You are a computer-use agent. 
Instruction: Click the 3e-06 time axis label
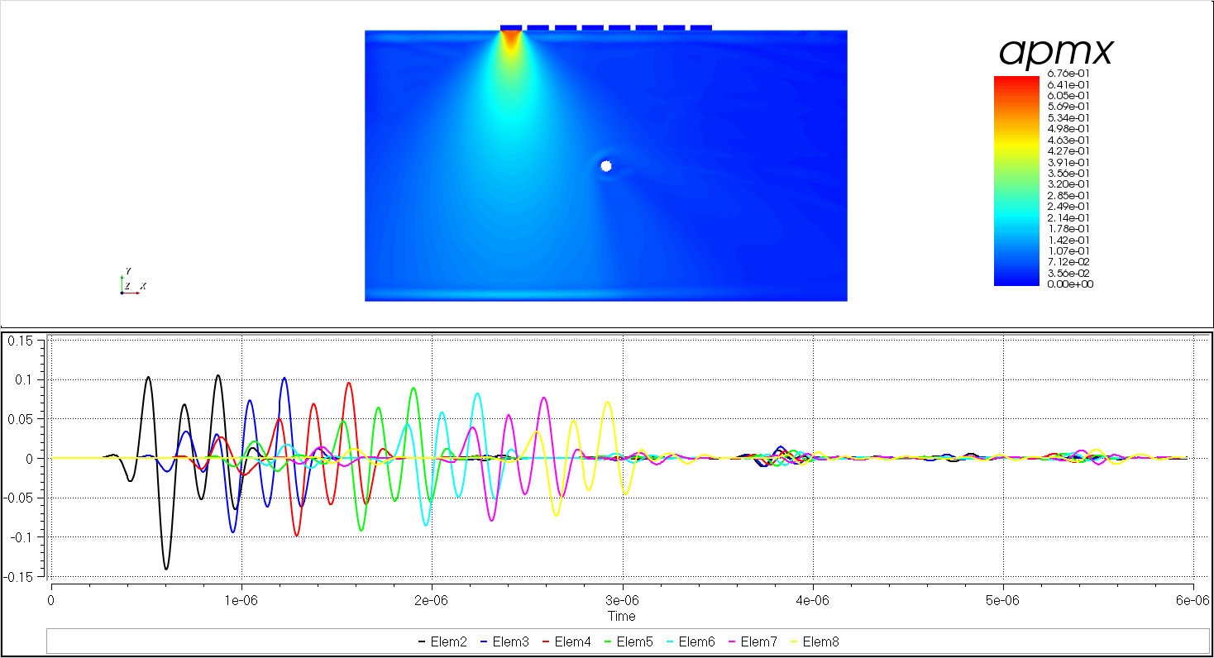622,600
